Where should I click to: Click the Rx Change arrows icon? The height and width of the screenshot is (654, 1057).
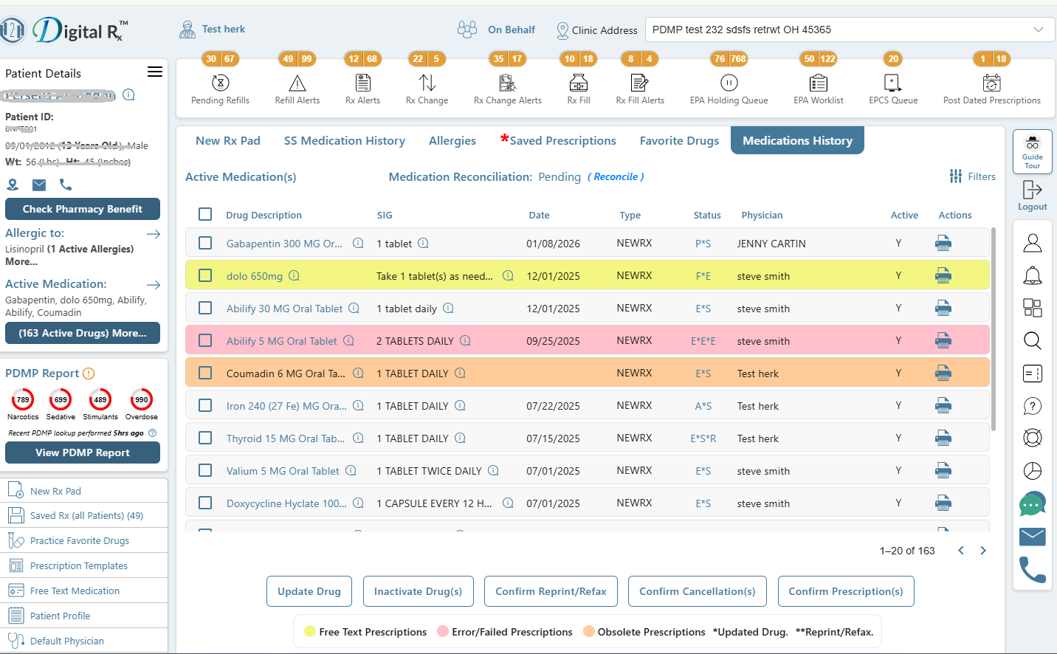(427, 83)
